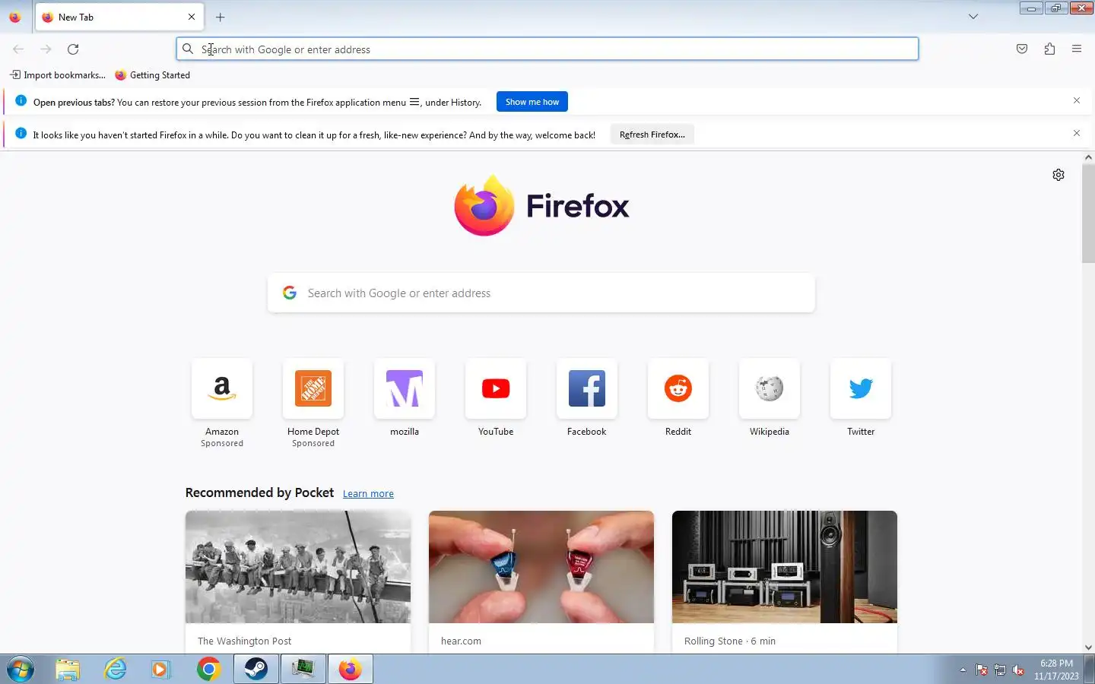1095x684 pixels.
Task: Follow the Pocket Learn more link
Action: point(368,494)
